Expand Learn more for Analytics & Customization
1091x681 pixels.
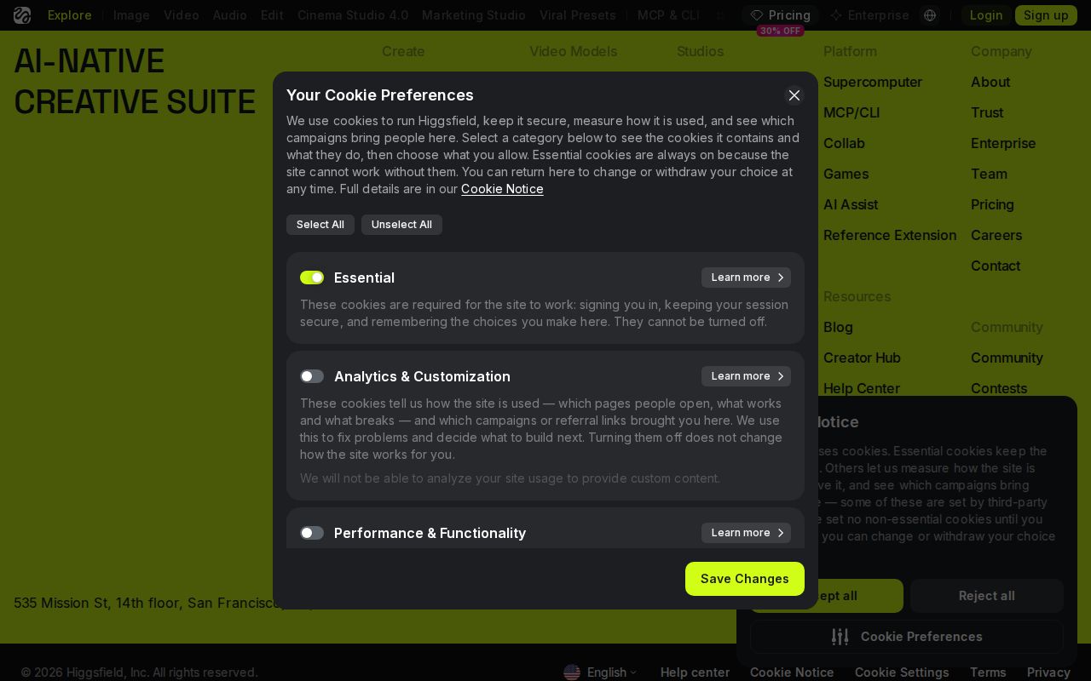coord(746,376)
